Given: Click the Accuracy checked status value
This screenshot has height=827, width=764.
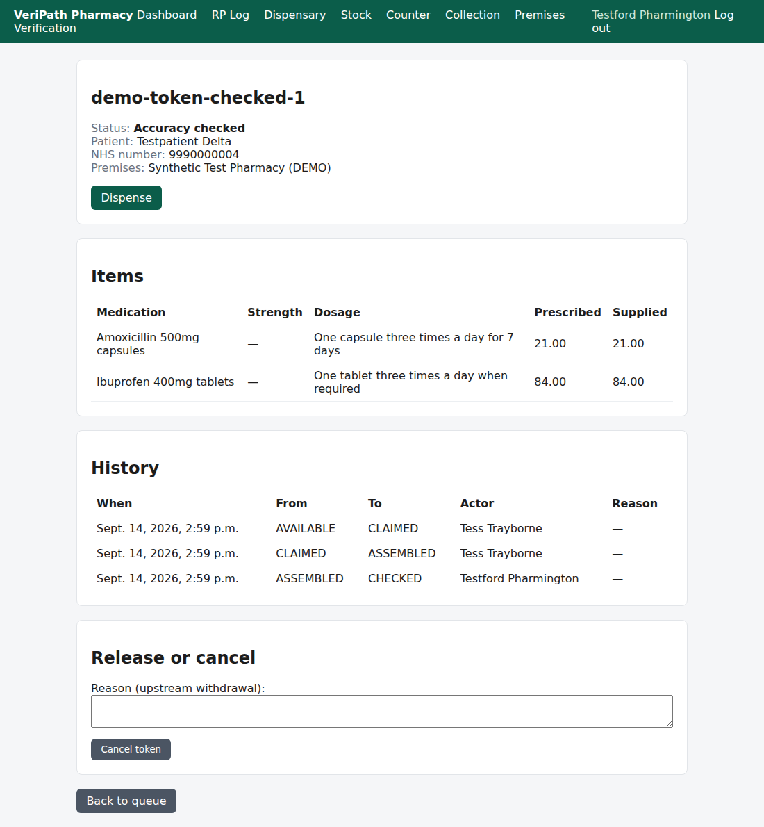Looking at the screenshot, I should [x=190, y=128].
